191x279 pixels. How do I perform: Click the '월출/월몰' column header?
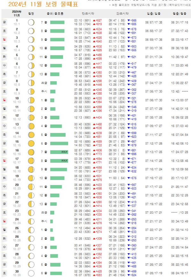[180, 14]
